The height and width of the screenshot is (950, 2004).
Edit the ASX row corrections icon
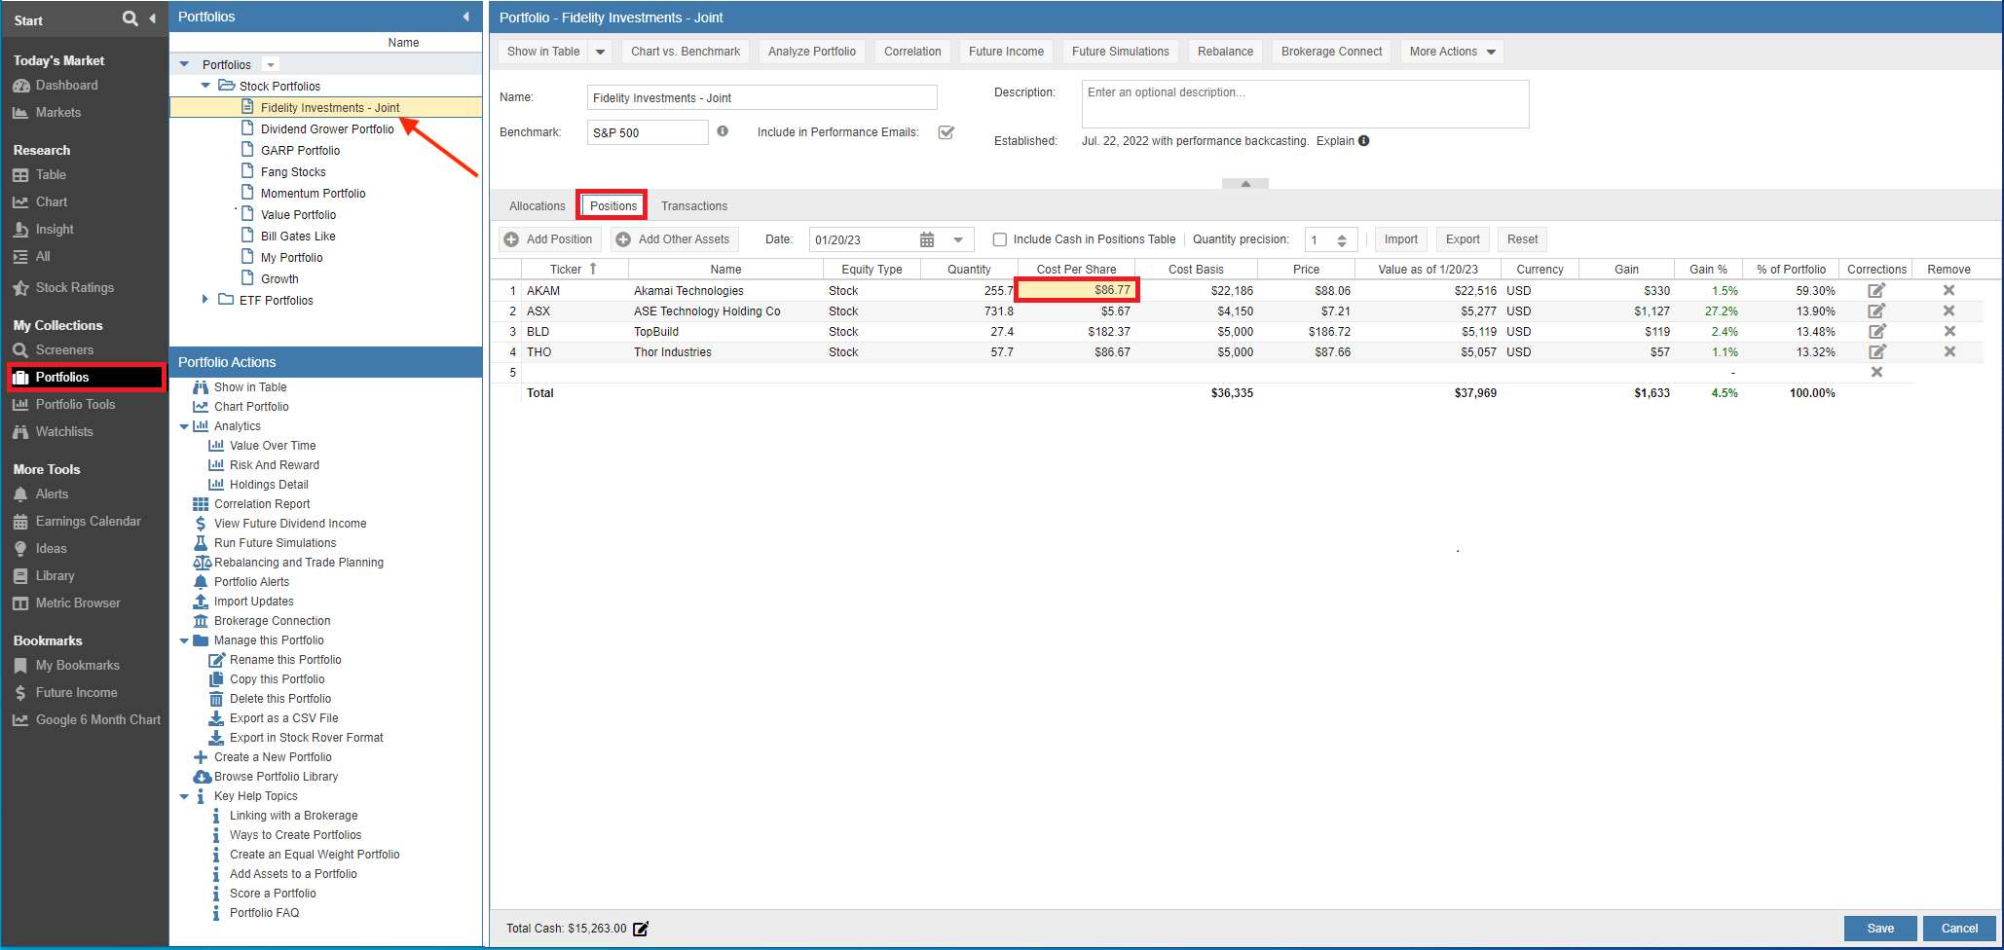point(1876,311)
